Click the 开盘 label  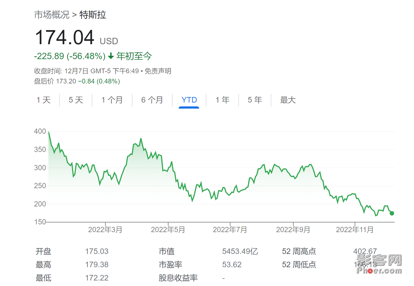coord(43,251)
